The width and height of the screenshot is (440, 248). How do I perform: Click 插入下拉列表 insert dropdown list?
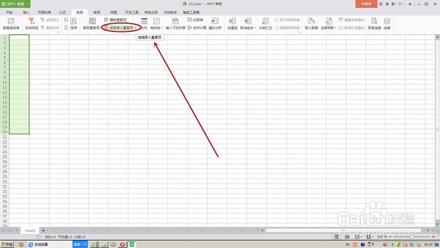(x=175, y=24)
